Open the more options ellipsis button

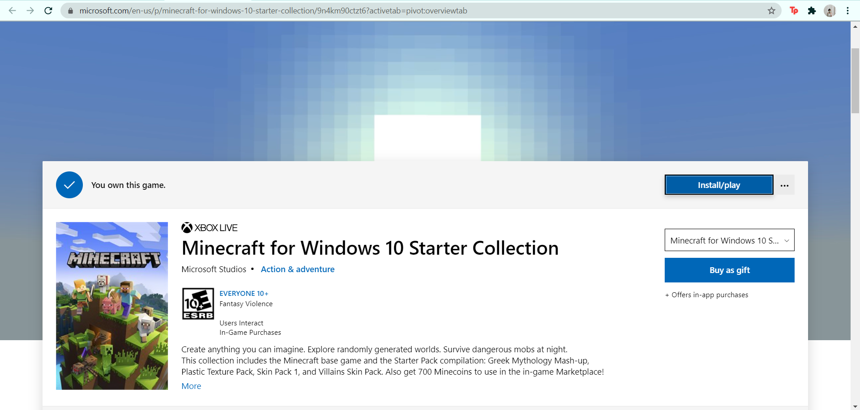click(784, 185)
